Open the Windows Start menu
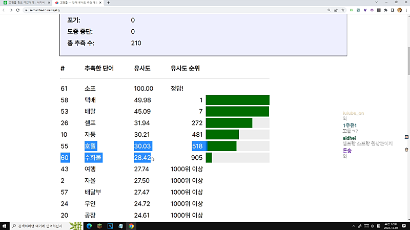 [x=5, y=226]
